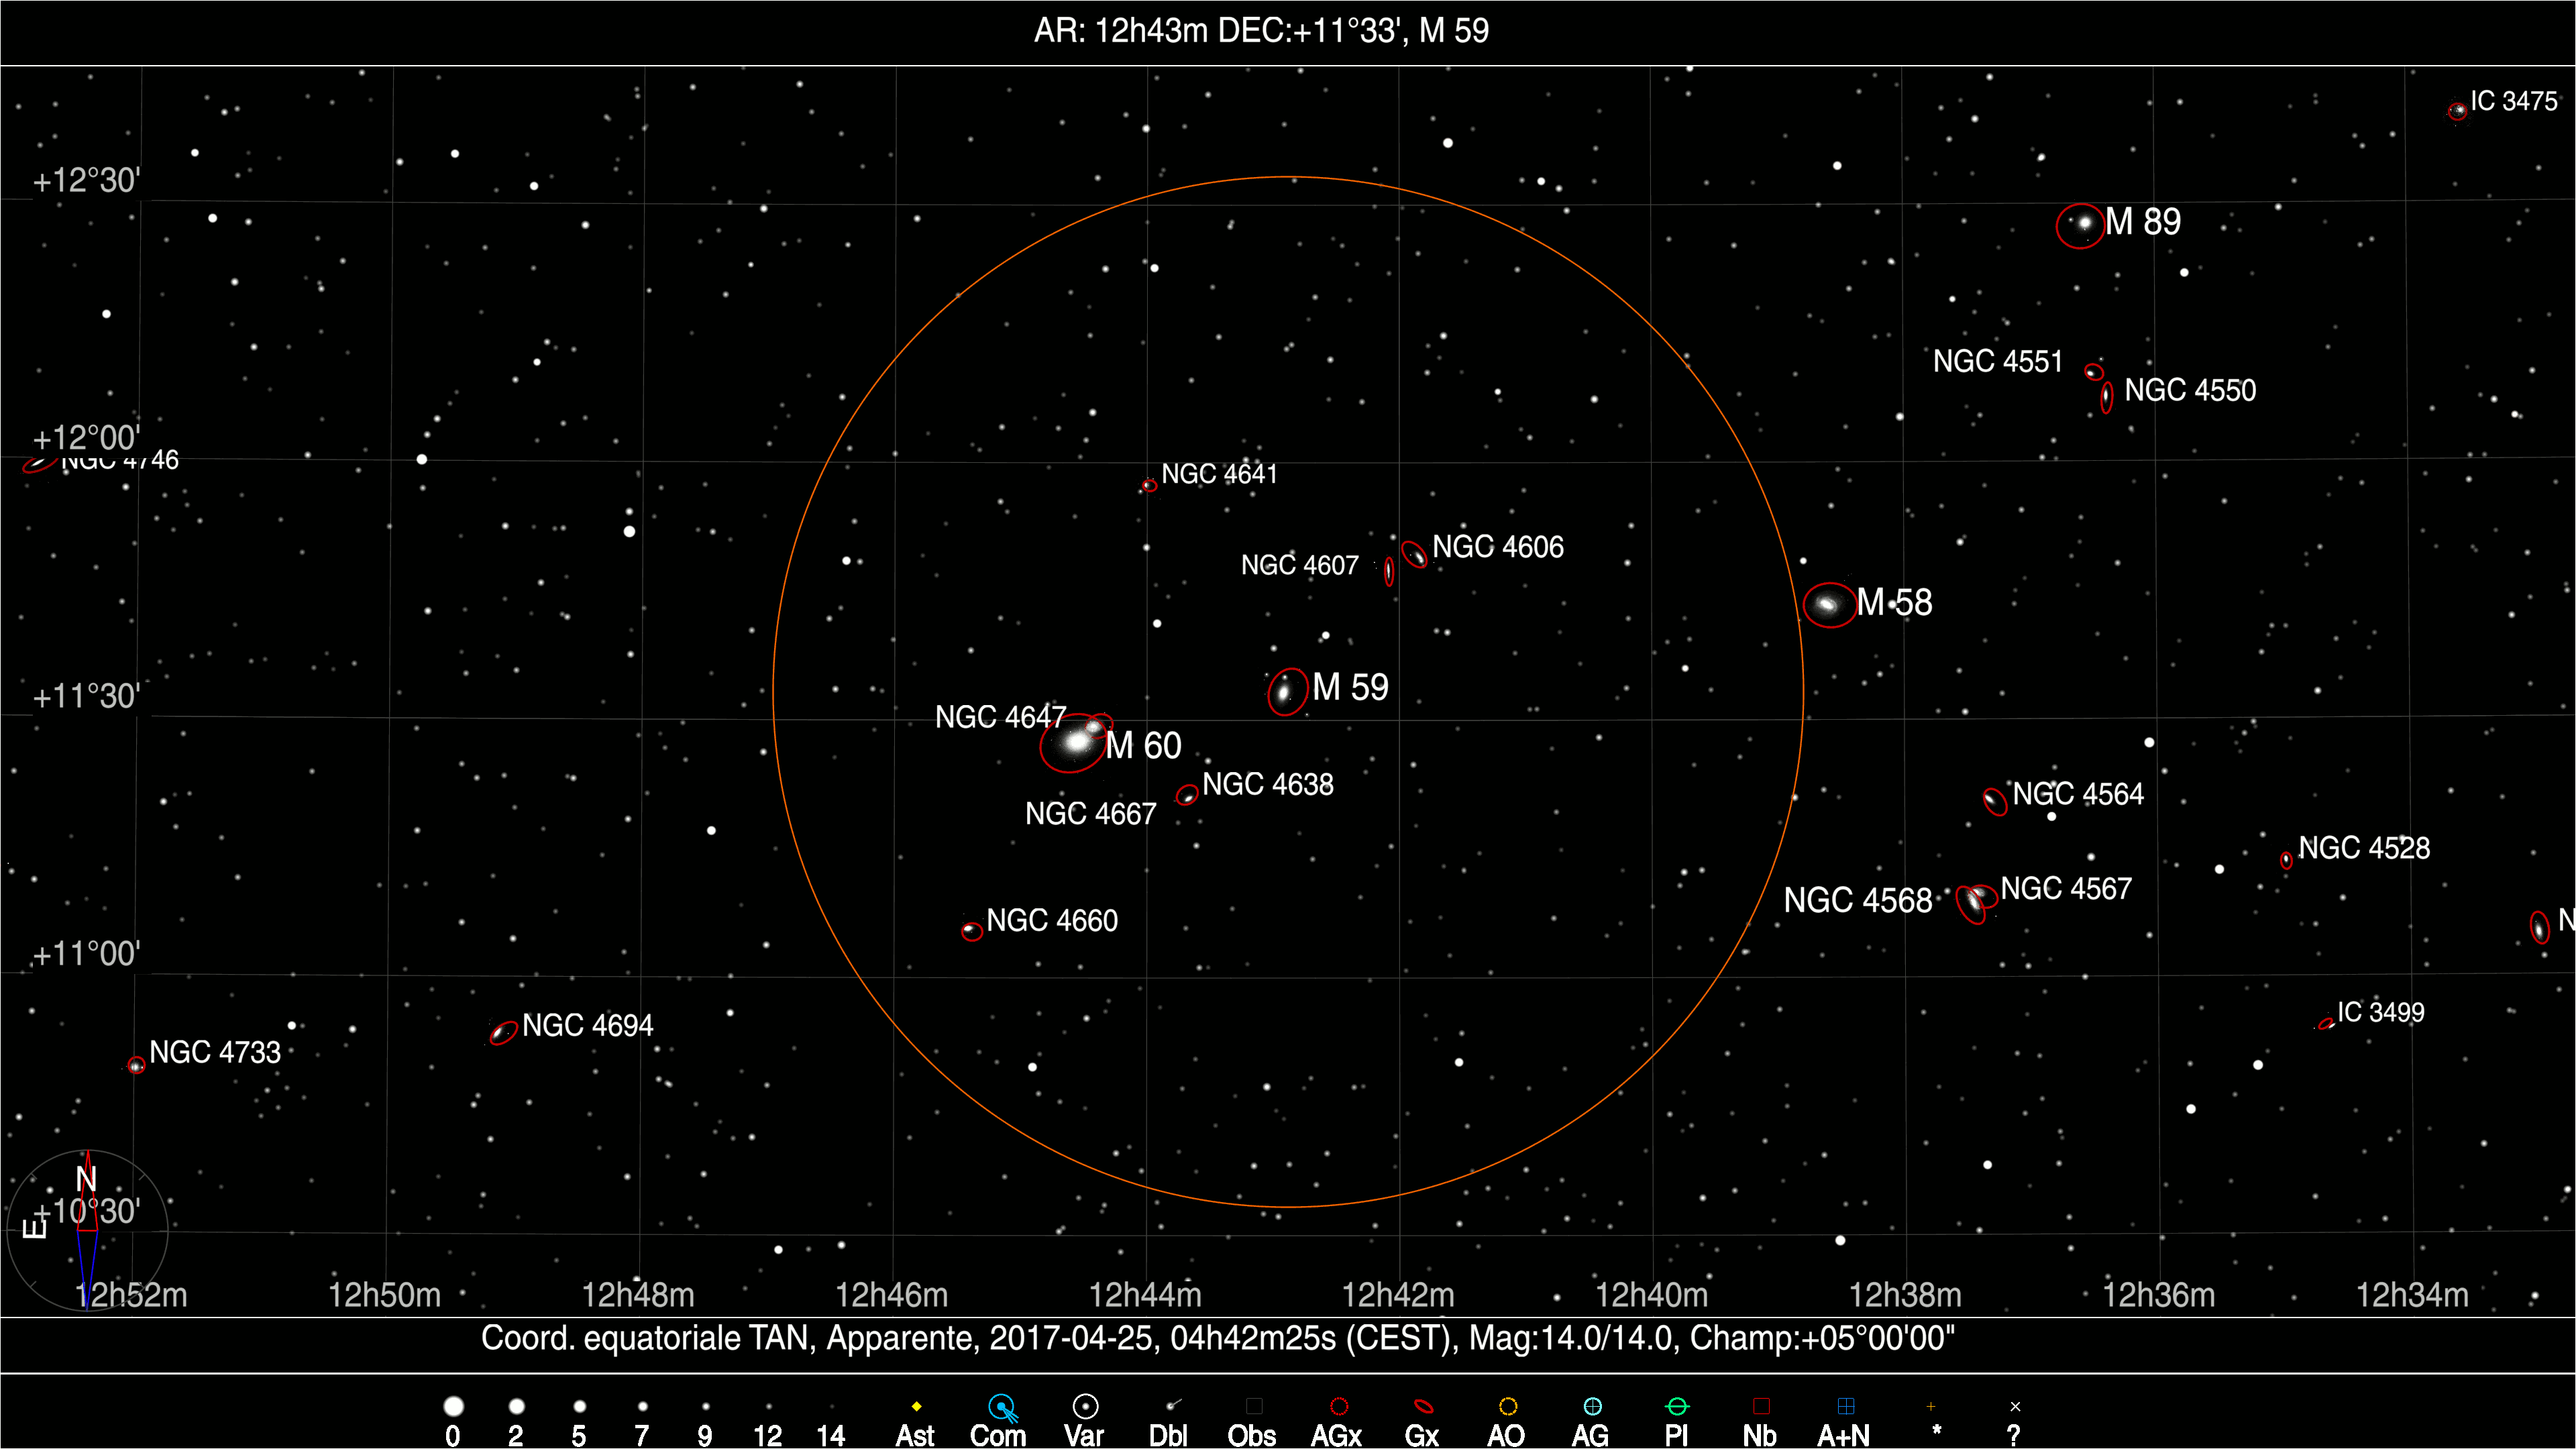This screenshot has width=2576, height=1449.
Task: Select galaxy M 59 at chart center
Action: coord(1286,691)
